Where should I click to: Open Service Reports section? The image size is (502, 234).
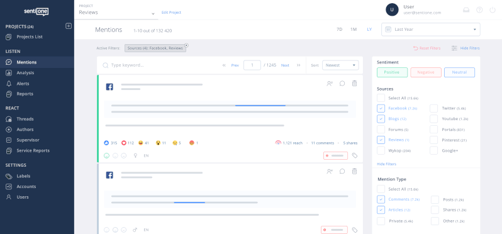pos(28,150)
